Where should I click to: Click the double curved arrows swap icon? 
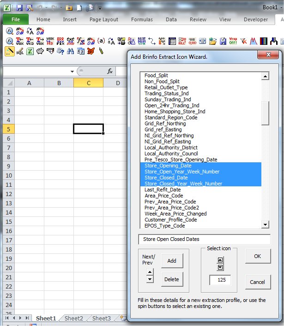(x=152, y=41)
